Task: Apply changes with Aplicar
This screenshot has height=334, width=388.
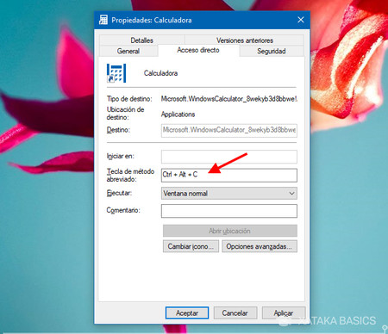Action: point(284,313)
